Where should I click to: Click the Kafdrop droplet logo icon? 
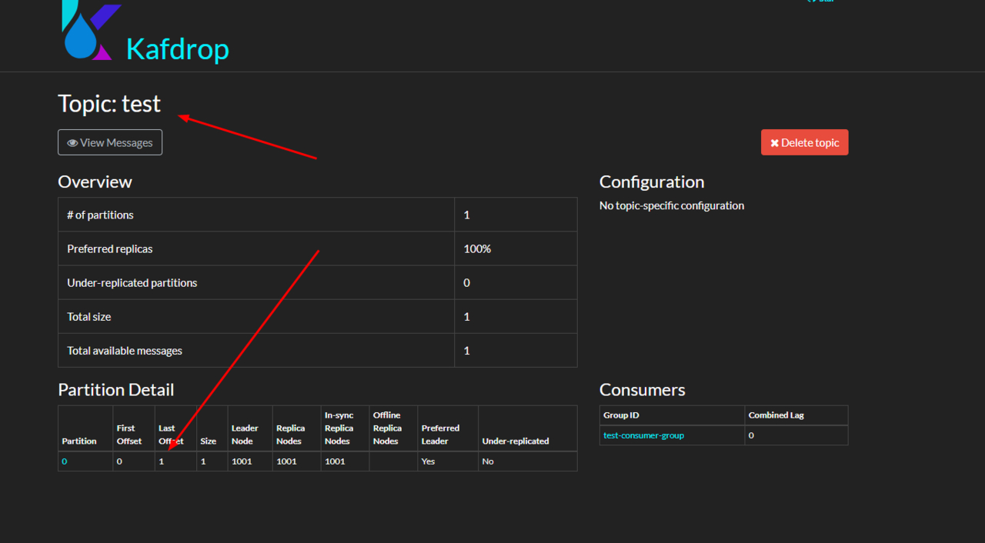pyautogui.click(x=91, y=31)
